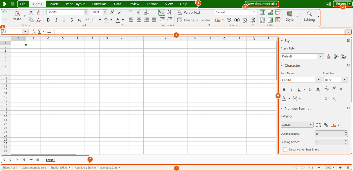353x171 pixels.
Task: Click the Add Decimal Place icon
Action: pos(245,20)
